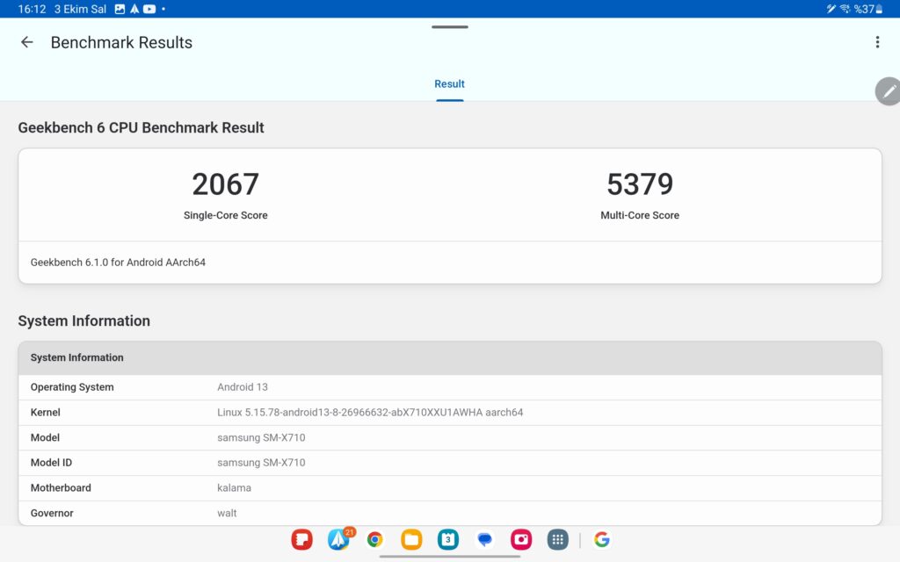Screen dimensions: 900x562
Task: Open the apps grid drawer
Action: pos(558,540)
